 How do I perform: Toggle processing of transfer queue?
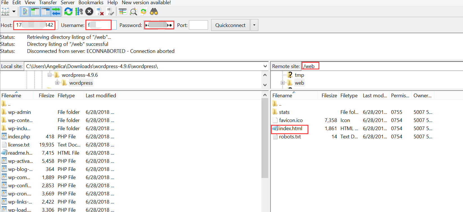(79, 12)
